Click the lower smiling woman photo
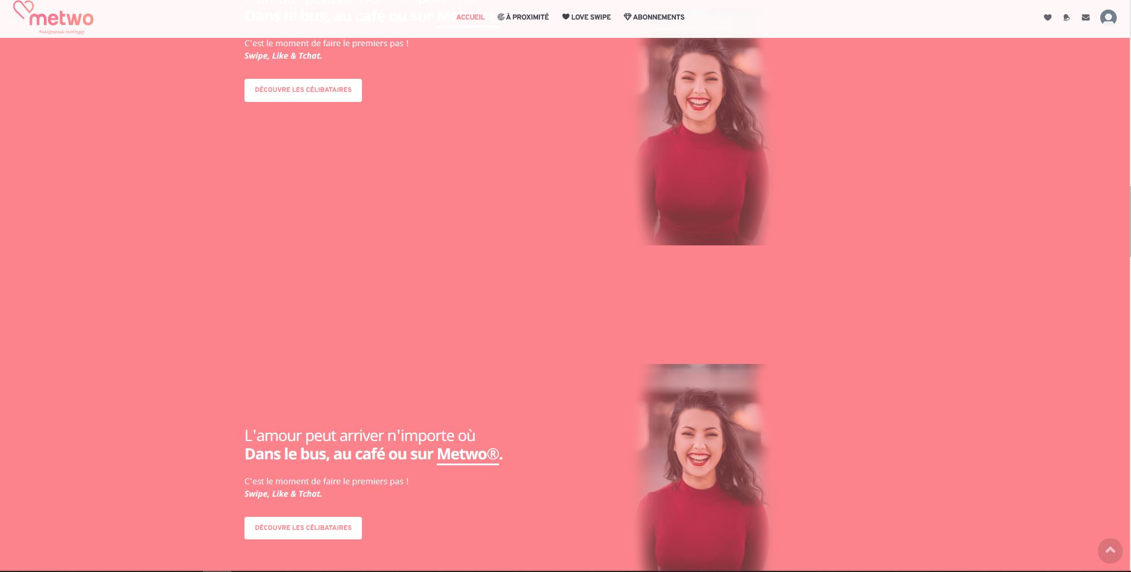 pos(703,467)
